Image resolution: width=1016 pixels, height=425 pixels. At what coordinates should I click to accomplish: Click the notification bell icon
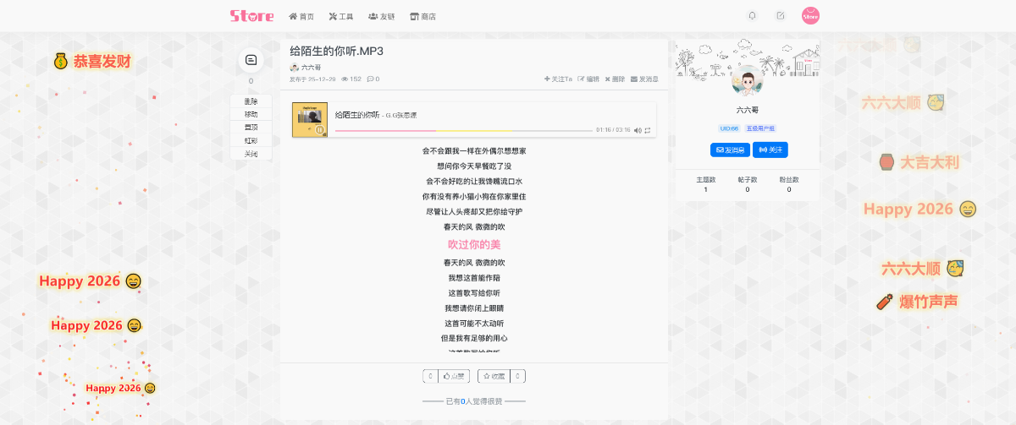pyautogui.click(x=752, y=15)
